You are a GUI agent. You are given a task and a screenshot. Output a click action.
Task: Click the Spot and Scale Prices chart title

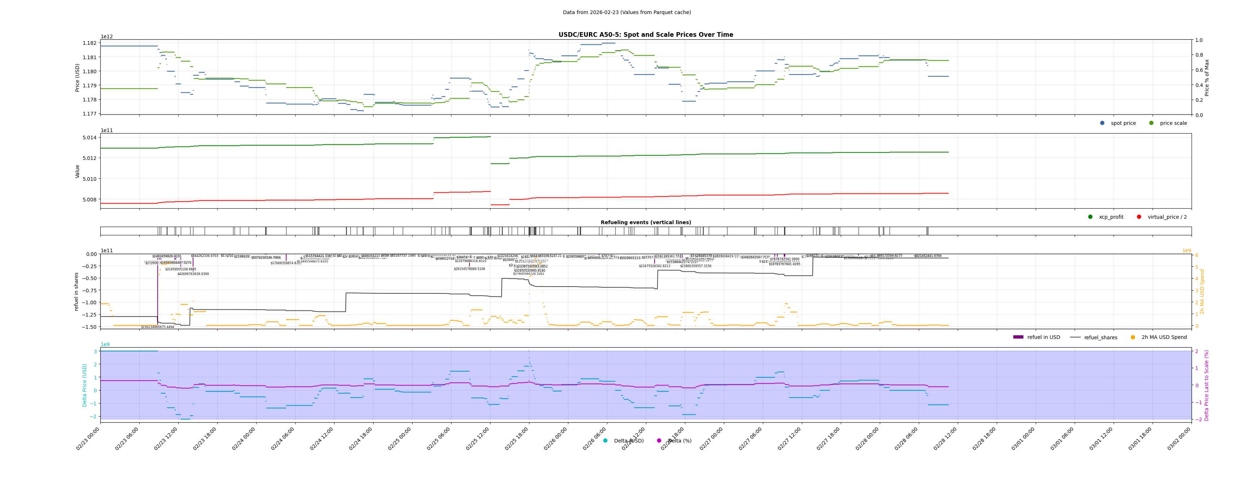646,35
